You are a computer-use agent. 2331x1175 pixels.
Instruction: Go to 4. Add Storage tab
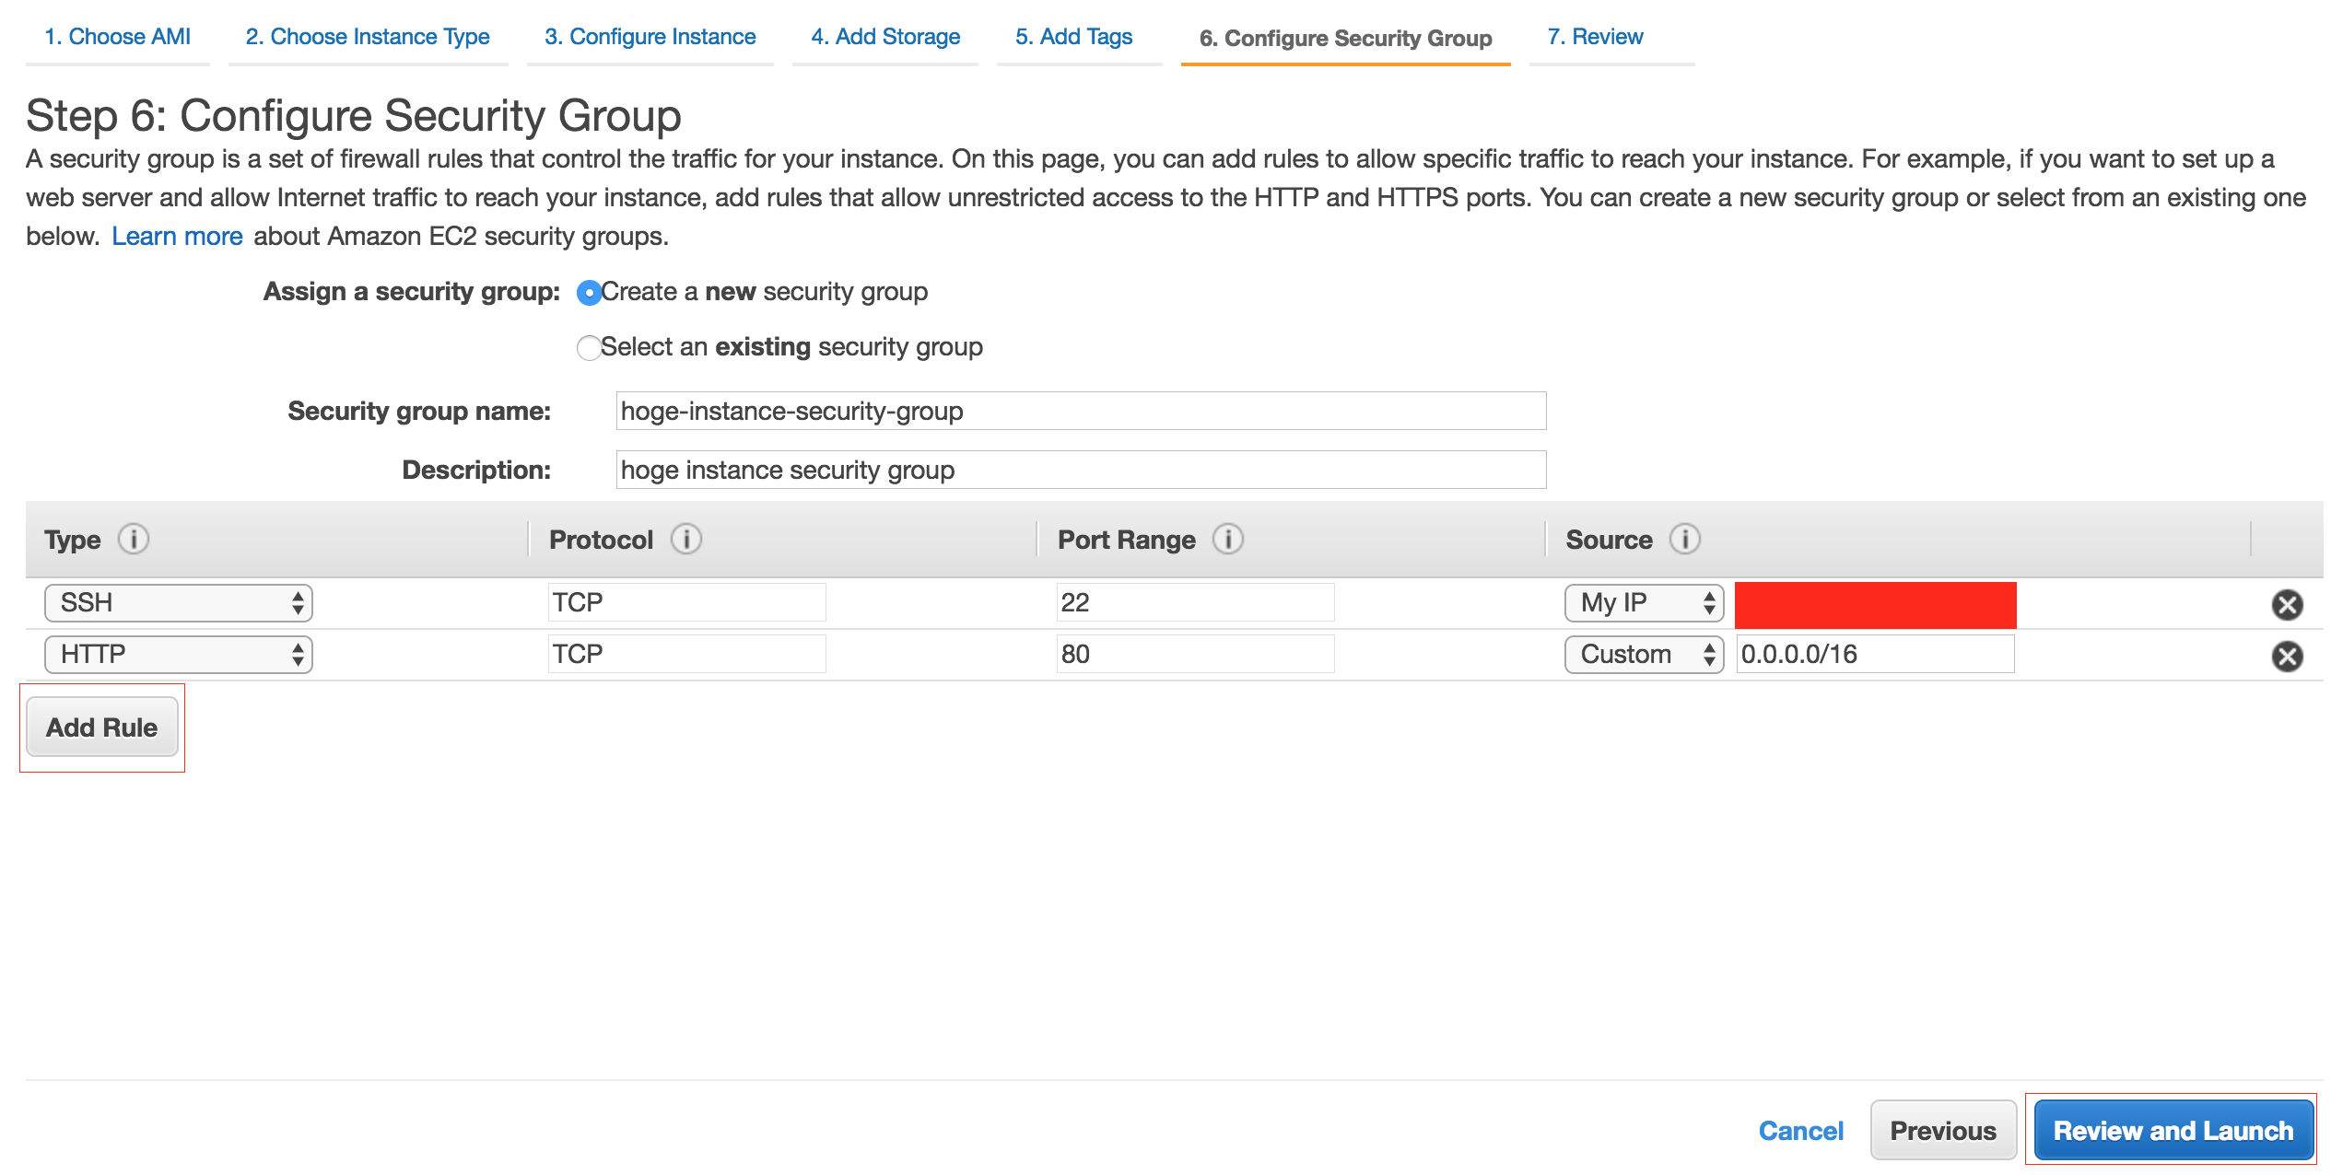885,37
